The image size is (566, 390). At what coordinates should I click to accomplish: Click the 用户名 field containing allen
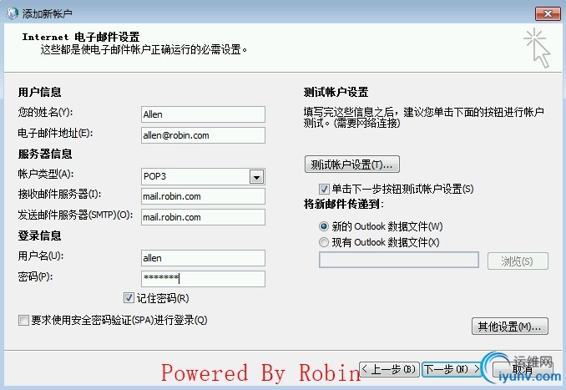click(x=203, y=258)
